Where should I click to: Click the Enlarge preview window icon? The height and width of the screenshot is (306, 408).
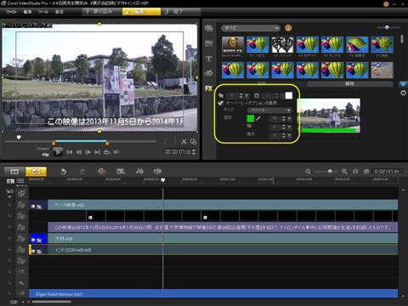pyautogui.click(x=194, y=142)
